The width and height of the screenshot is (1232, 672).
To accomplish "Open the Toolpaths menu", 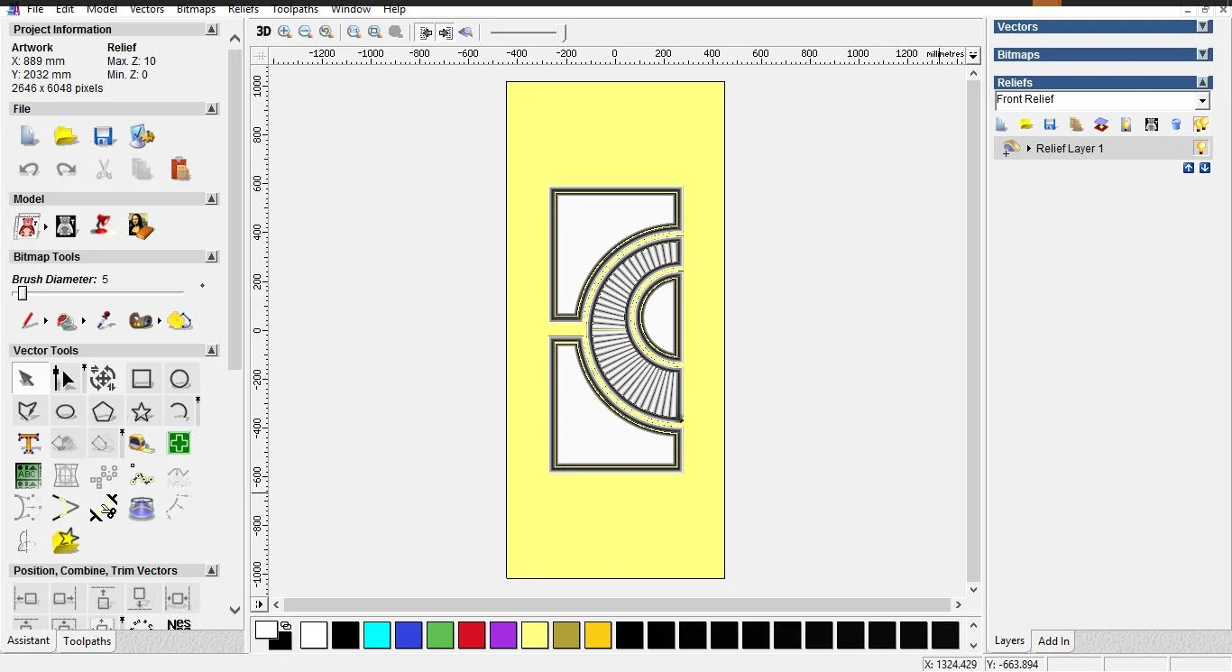I will click(295, 9).
